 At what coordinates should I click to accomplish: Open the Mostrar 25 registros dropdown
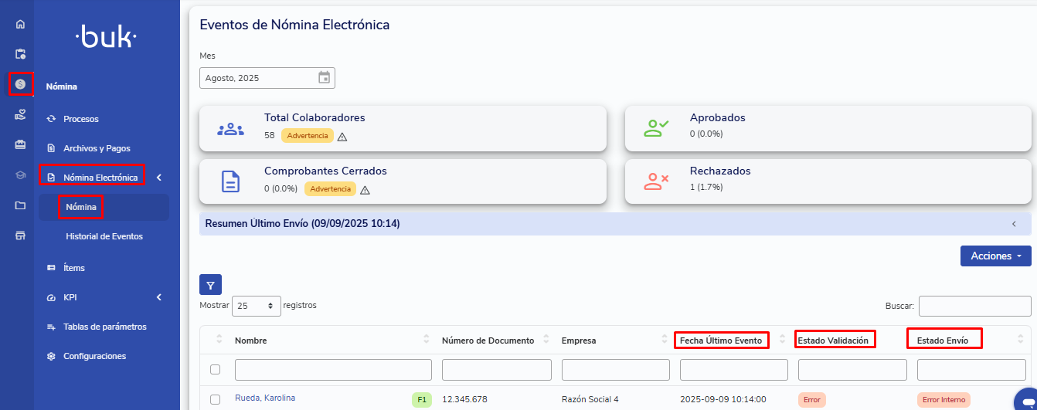[x=257, y=306]
